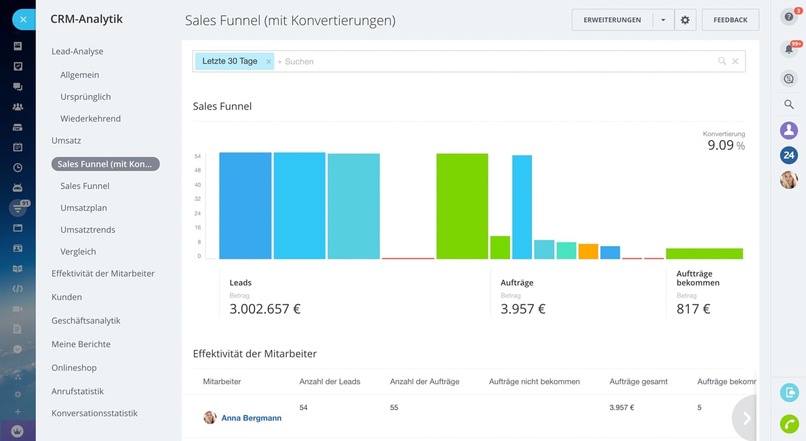Open the Umsatztrends report
806x441 pixels.
[x=87, y=230]
